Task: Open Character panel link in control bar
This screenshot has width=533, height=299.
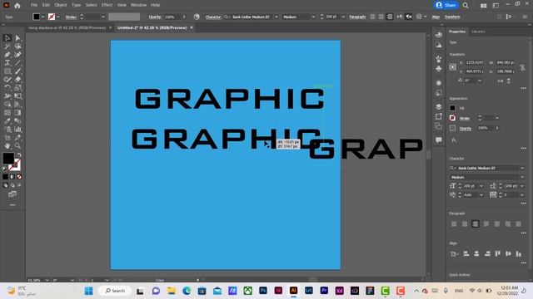Action: [213, 17]
